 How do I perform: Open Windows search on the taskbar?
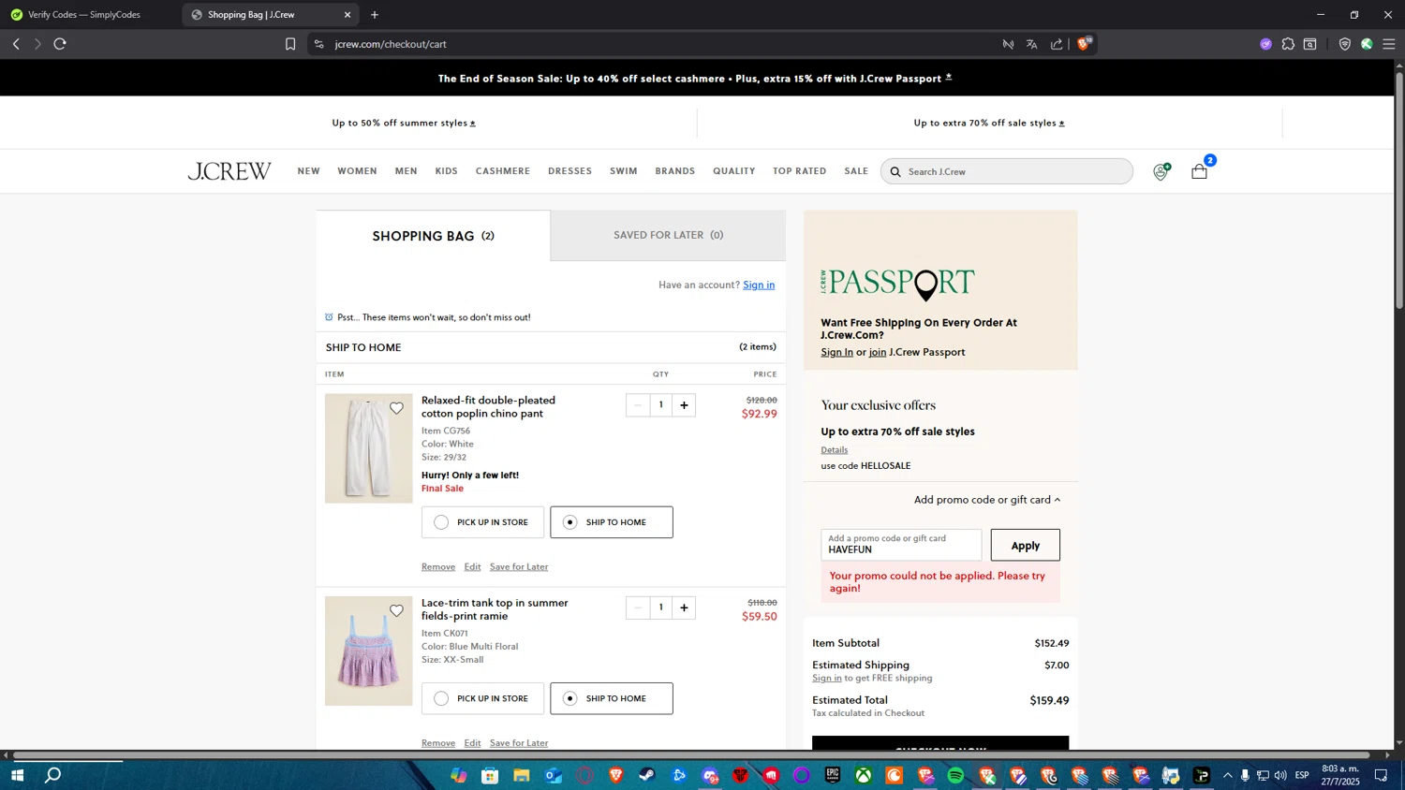tap(53, 775)
